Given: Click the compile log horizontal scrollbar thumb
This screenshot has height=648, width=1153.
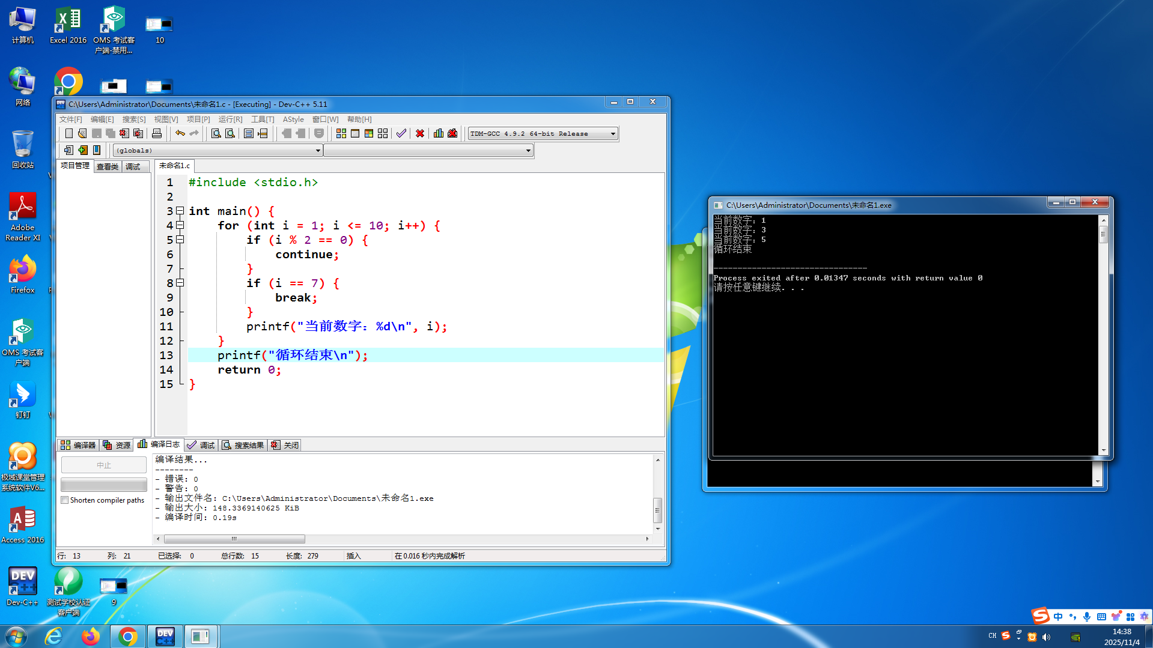Looking at the screenshot, I should point(234,539).
